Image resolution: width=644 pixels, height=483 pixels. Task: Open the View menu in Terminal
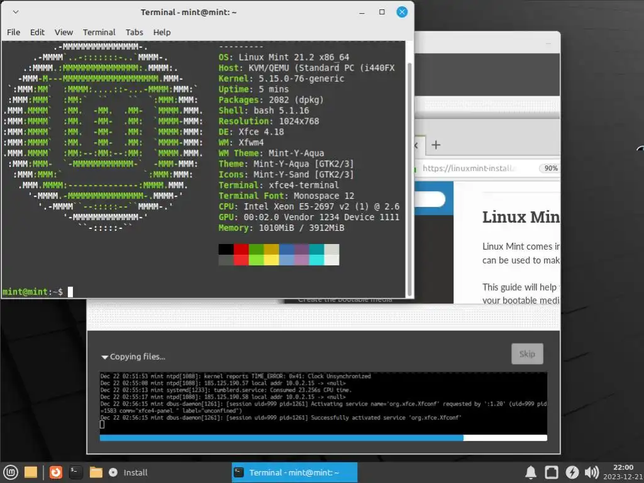[64, 32]
